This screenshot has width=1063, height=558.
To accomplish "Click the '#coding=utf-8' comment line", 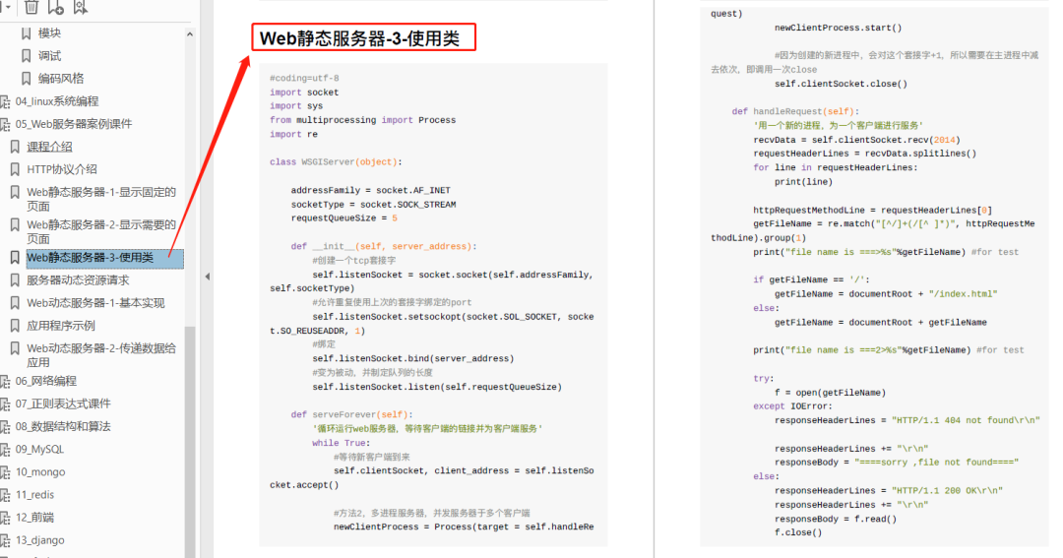I will (304, 78).
